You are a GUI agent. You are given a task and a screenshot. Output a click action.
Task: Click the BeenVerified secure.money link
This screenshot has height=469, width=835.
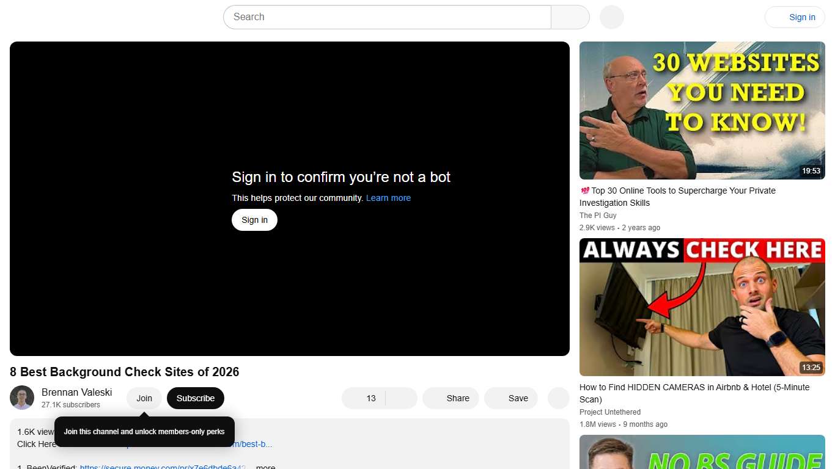point(161,466)
